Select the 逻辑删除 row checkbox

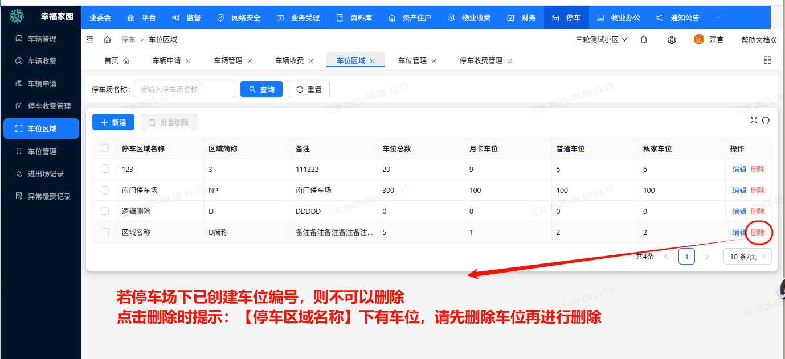105,211
